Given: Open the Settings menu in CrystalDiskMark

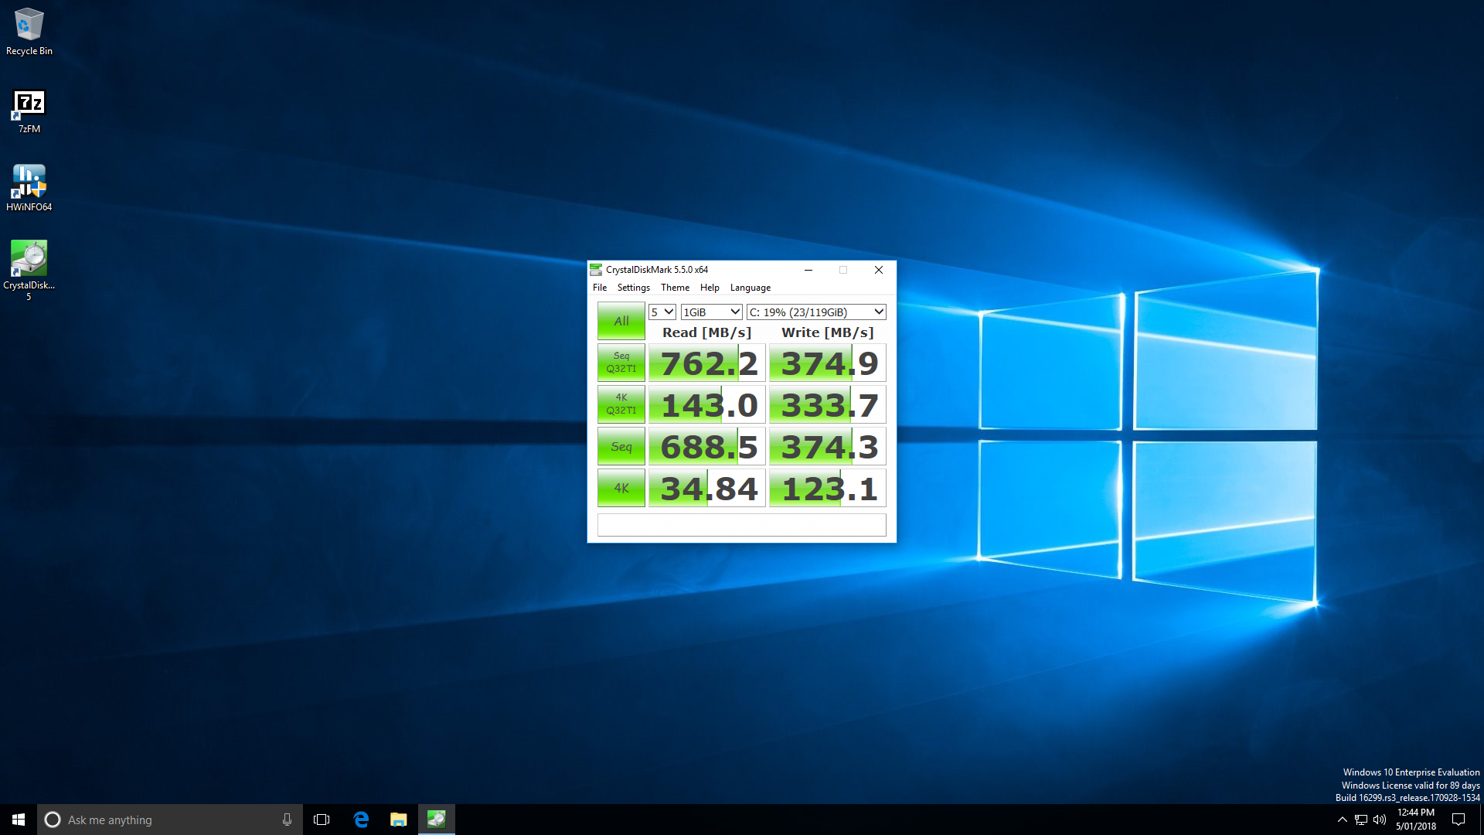Looking at the screenshot, I should (634, 288).
